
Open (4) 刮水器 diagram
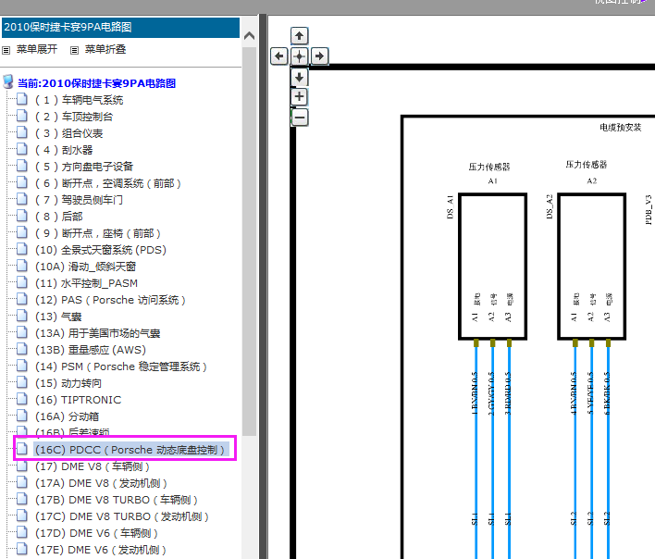tap(64, 151)
